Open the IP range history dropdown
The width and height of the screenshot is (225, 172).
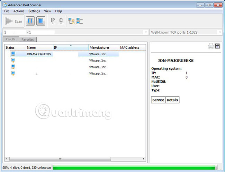146,32
